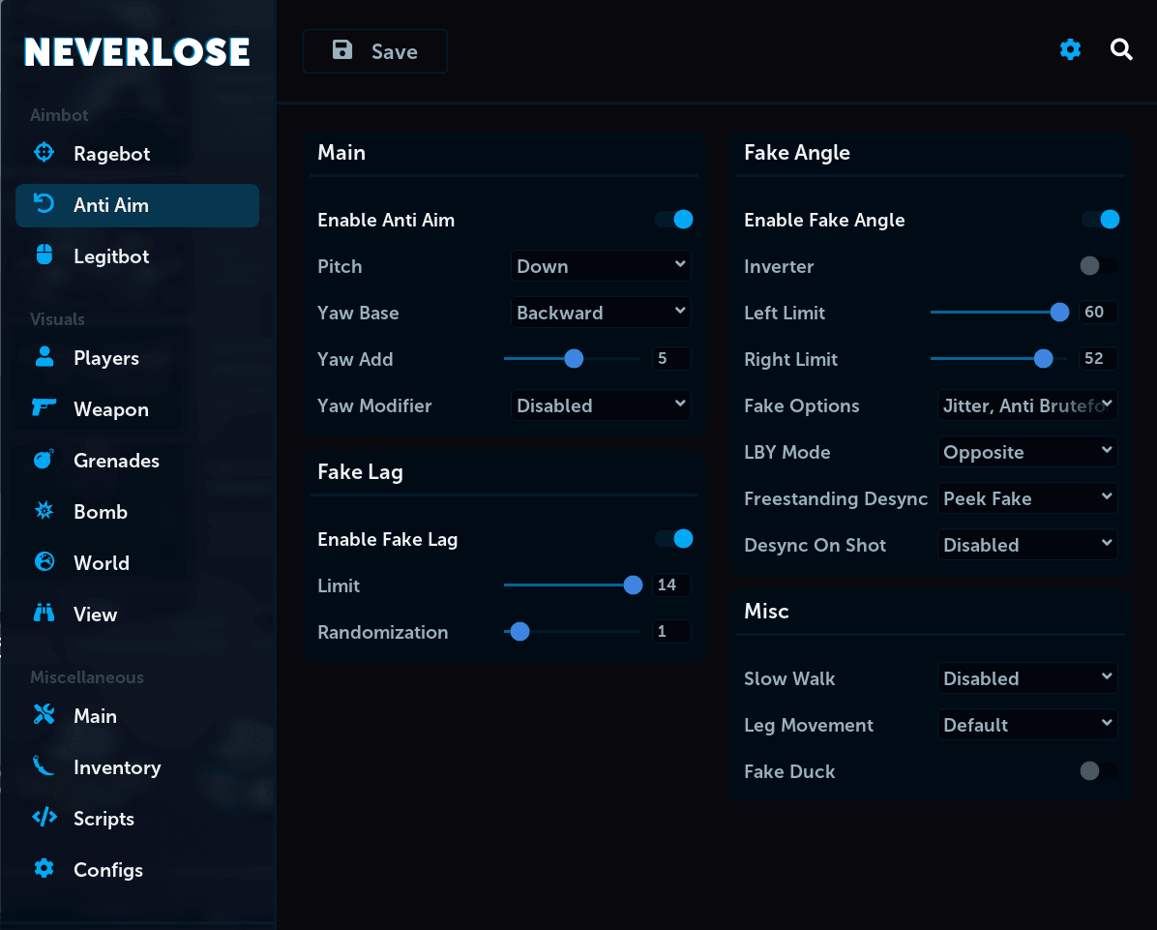Toggle the Enable Anti Aim switch
The width and height of the screenshot is (1157, 930).
(674, 220)
